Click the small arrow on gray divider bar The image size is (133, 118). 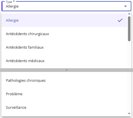point(67,70)
